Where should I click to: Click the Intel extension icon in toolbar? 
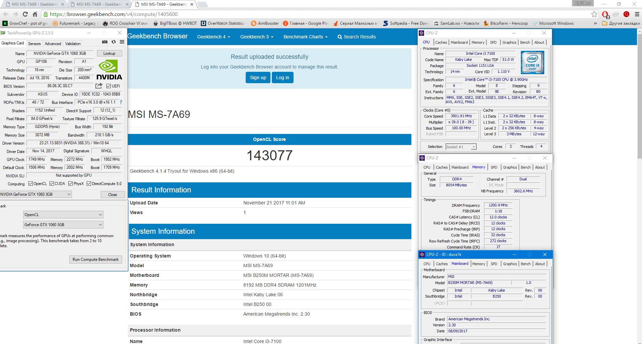(616, 14)
